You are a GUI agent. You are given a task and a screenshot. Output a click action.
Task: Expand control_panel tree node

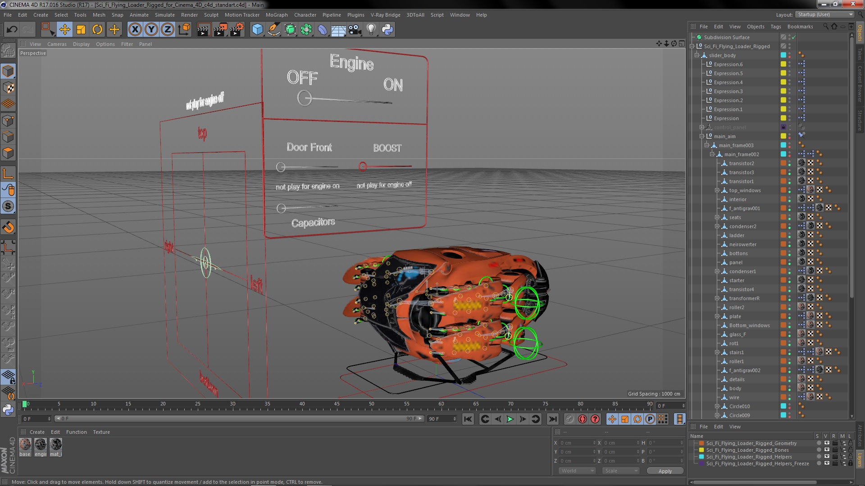pyautogui.click(x=702, y=127)
